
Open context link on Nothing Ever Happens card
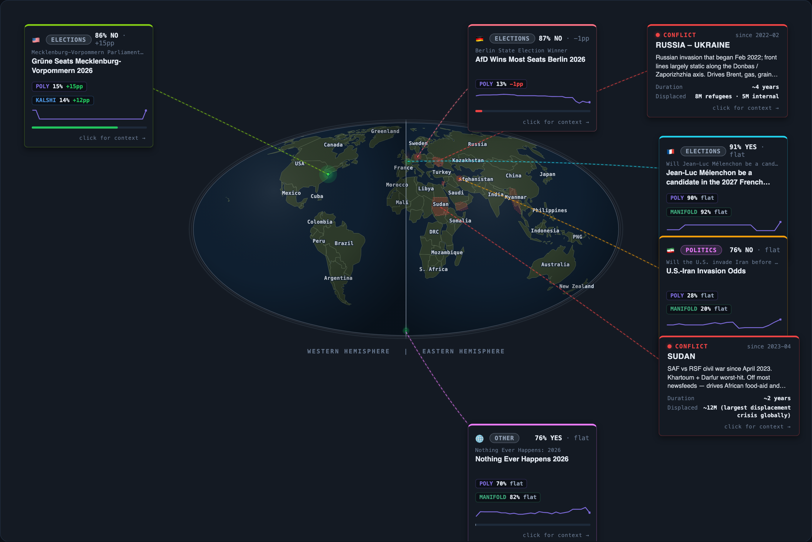556,535
